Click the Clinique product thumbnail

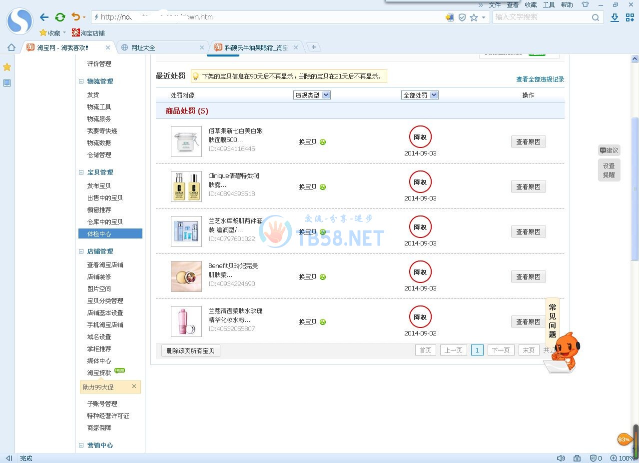pyautogui.click(x=186, y=186)
